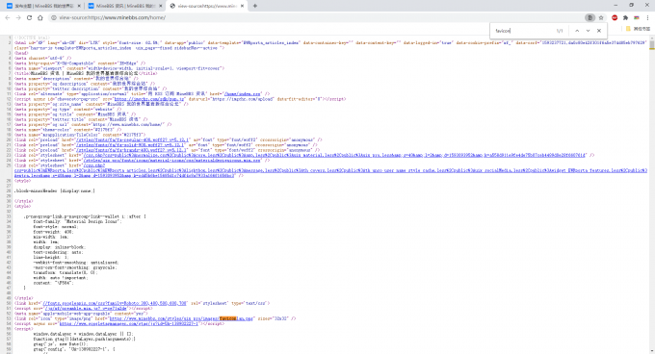
Task: Open the imgchr.com script link on line 12
Action: coord(149,99)
